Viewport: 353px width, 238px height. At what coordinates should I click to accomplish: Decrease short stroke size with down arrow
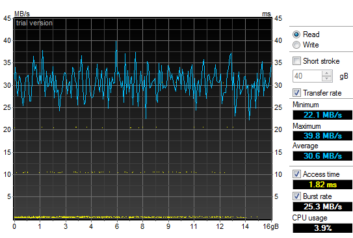pyautogui.click(x=326, y=79)
